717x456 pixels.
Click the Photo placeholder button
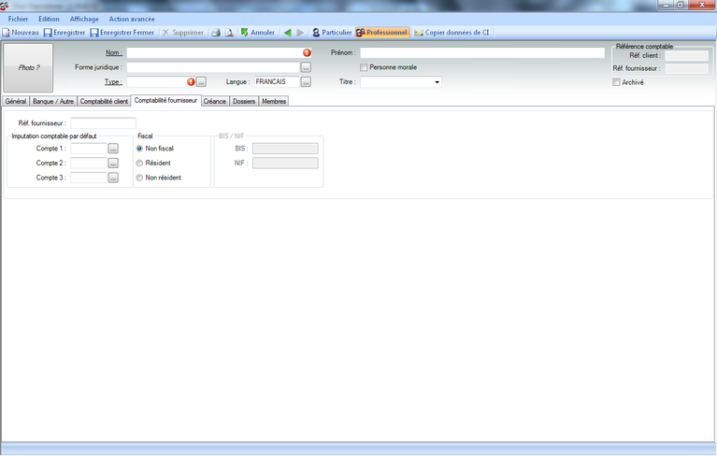point(28,67)
